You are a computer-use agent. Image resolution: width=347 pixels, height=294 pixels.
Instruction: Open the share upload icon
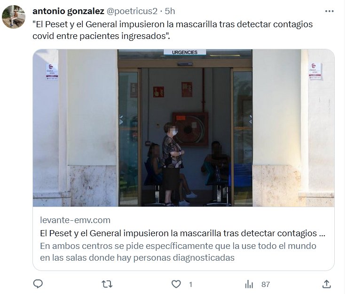(x=326, y=284)
